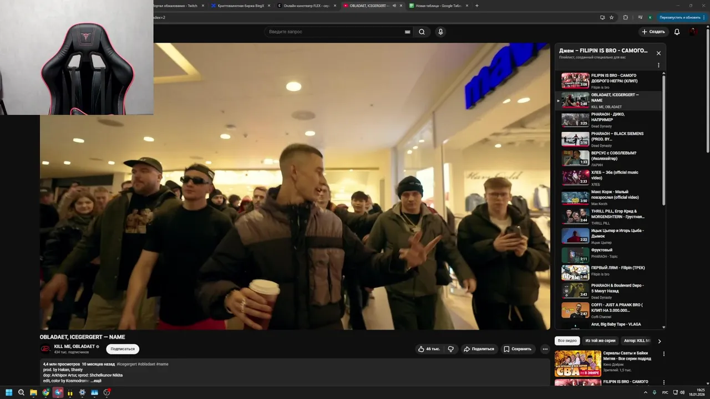Toggle the microphone icon in the system tray
This screenshot has width=710, height=399.
click(x=655, y=392)
